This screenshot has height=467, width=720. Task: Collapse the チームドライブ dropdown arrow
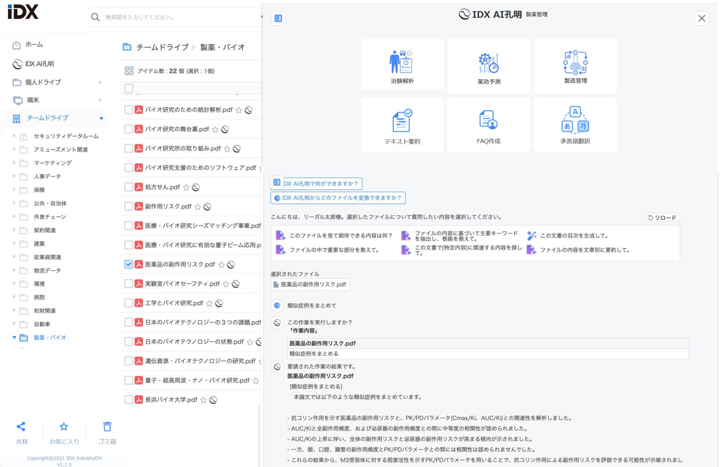tap(101, 118)
